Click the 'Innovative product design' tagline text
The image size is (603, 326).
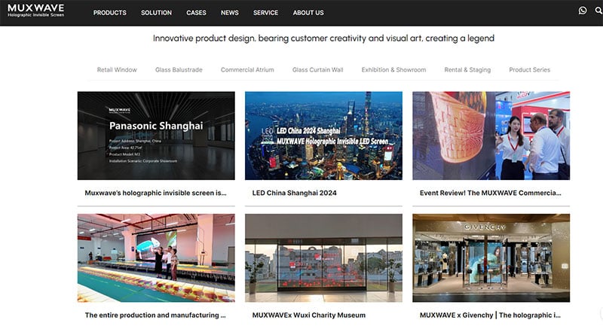click(x=323, y=38)
